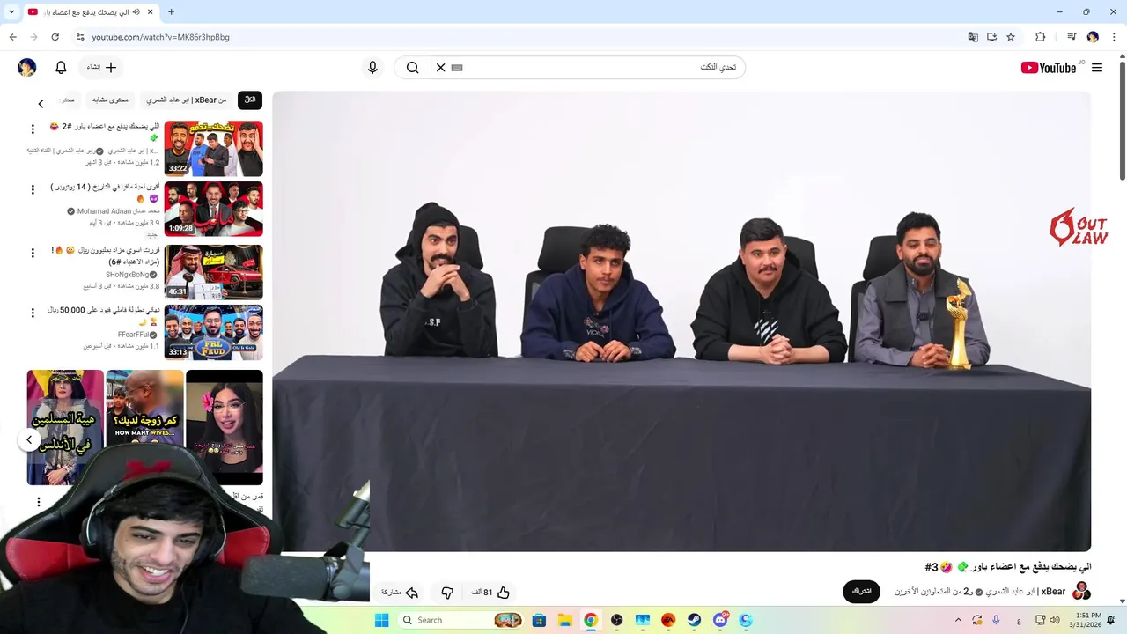This screenshot has height=634, width=1127.
Task: Open options for the 50,000 riyal Family Feud video
Action: point(33,313)
